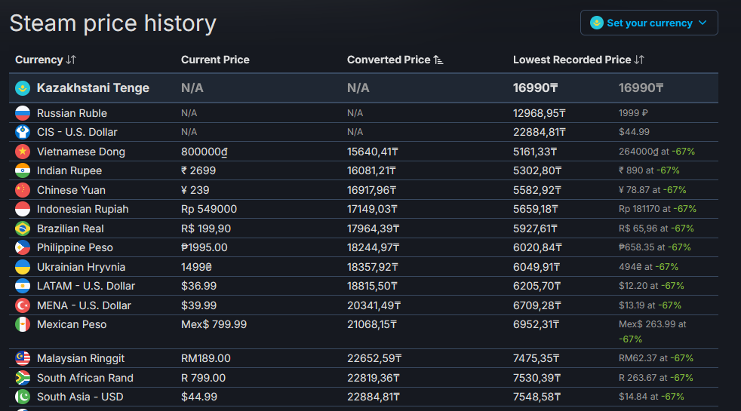Select the Indian Rupee currency name
Image resolution: width=741 pixels, height=411 pixels.
(x=69, y=170)
